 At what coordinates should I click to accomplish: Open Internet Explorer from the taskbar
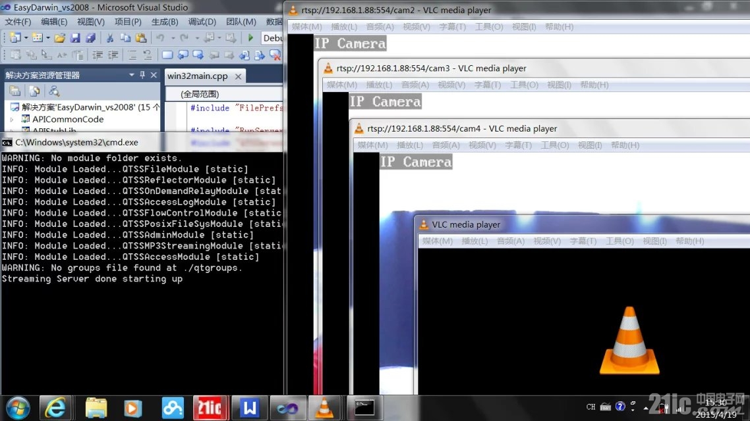coord(55,408)
